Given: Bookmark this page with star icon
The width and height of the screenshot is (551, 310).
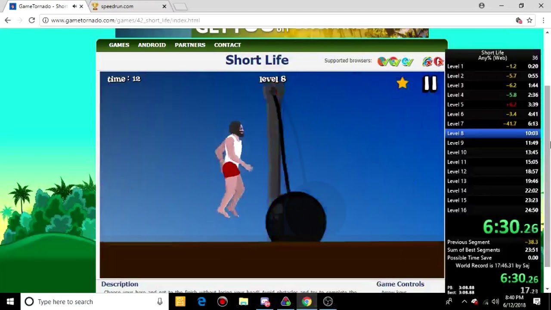Looking at the screenshot, I should click(x=529, y=20).
